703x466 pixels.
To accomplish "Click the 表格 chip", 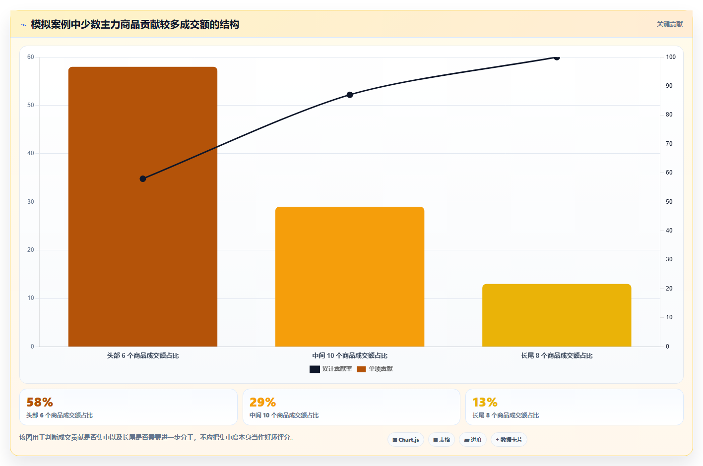I will 442,440.
